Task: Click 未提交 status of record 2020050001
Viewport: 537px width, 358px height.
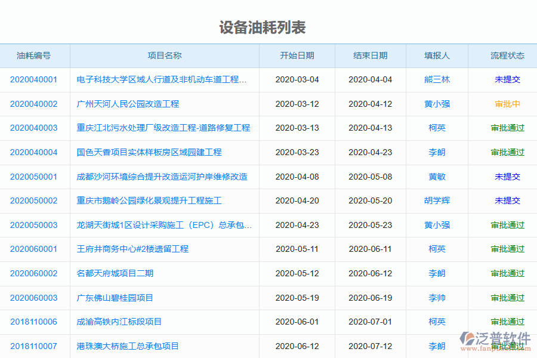Action: 508,177
